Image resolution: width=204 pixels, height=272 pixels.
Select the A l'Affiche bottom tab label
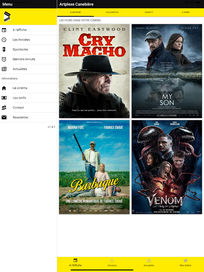pos(75,265)
